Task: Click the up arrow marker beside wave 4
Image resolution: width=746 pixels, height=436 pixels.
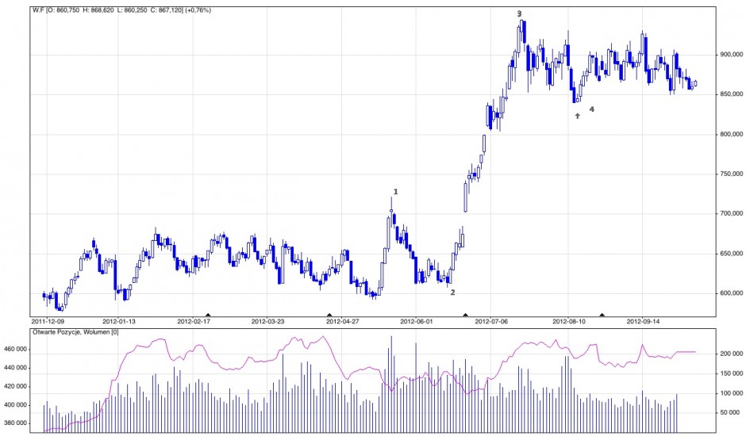Action: click(x=578, y=116)
